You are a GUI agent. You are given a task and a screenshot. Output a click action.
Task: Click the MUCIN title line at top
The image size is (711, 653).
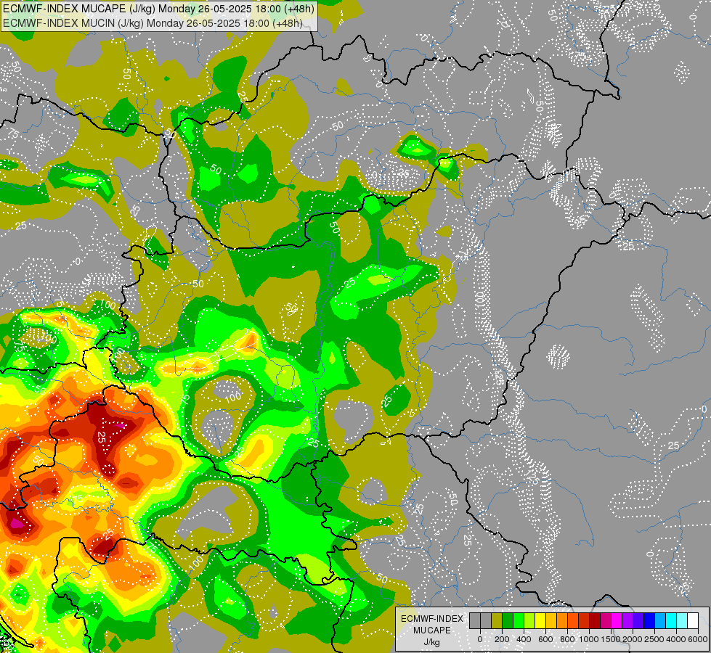[153, 22]
